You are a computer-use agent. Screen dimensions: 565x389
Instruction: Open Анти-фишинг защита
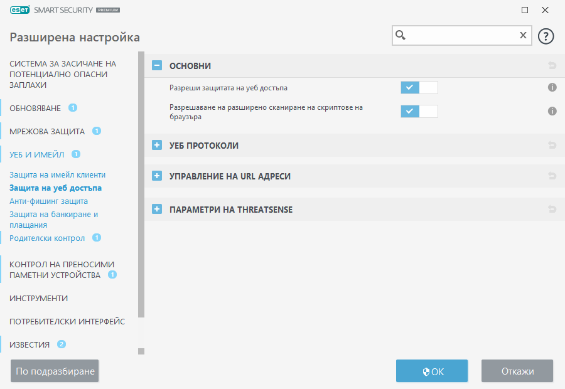coord(48,201)
